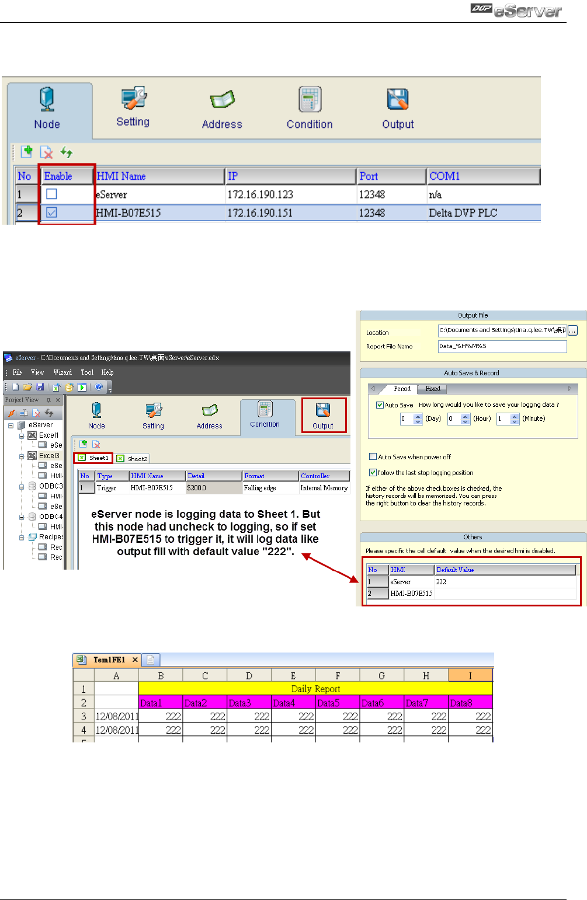Enable the eServer node checkbox

pyautogui.click(x=51, y=194)
